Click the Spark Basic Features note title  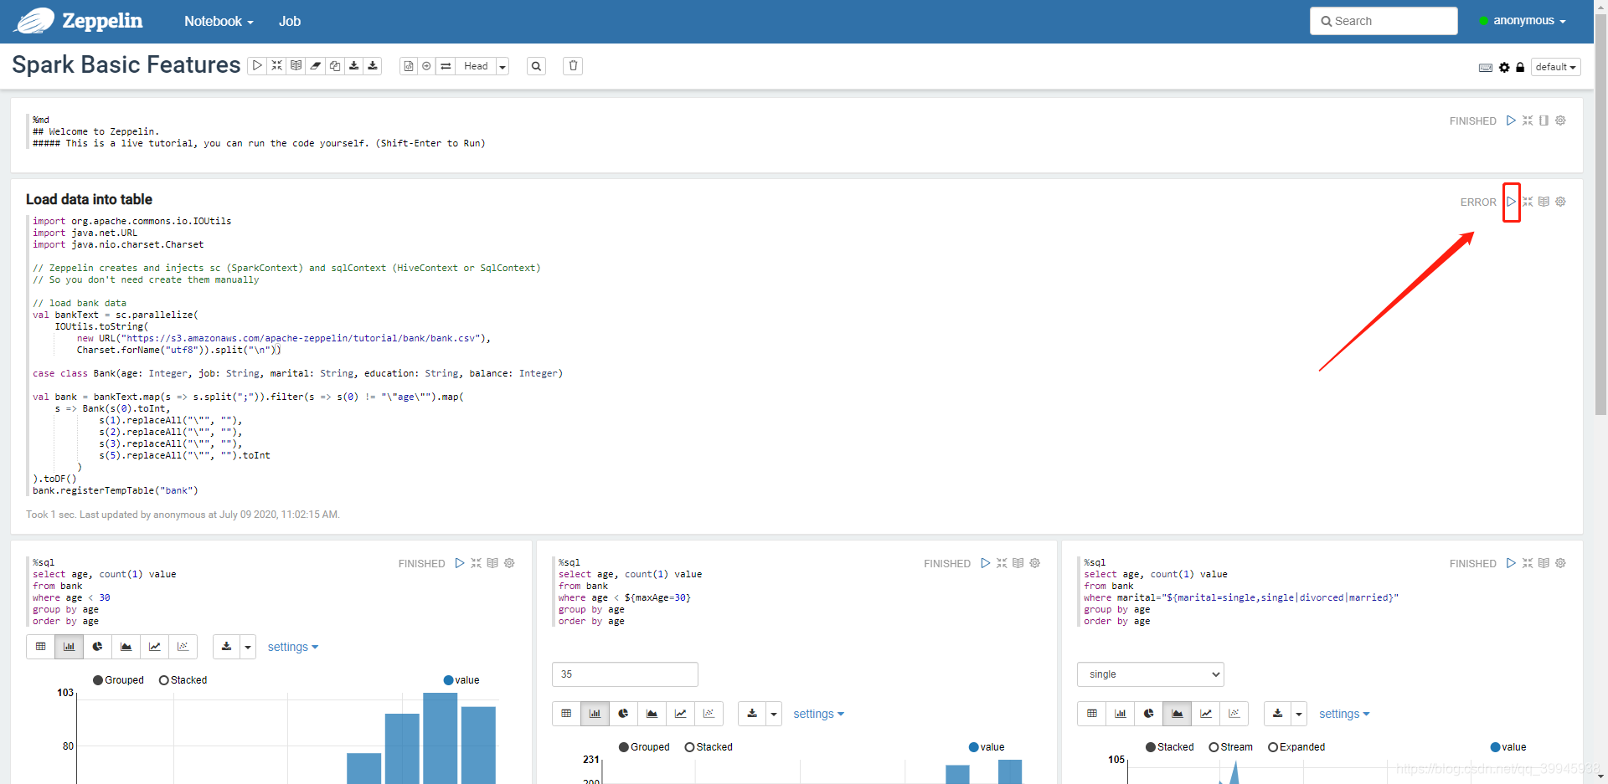tap(126, 64)
